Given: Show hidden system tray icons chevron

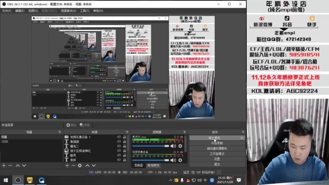Looking at the screenshot, I should click(170, 180).
